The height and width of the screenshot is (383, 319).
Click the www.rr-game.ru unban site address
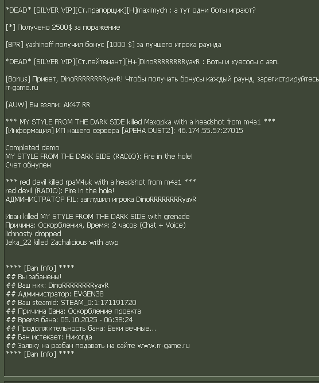tap(164, 346)
